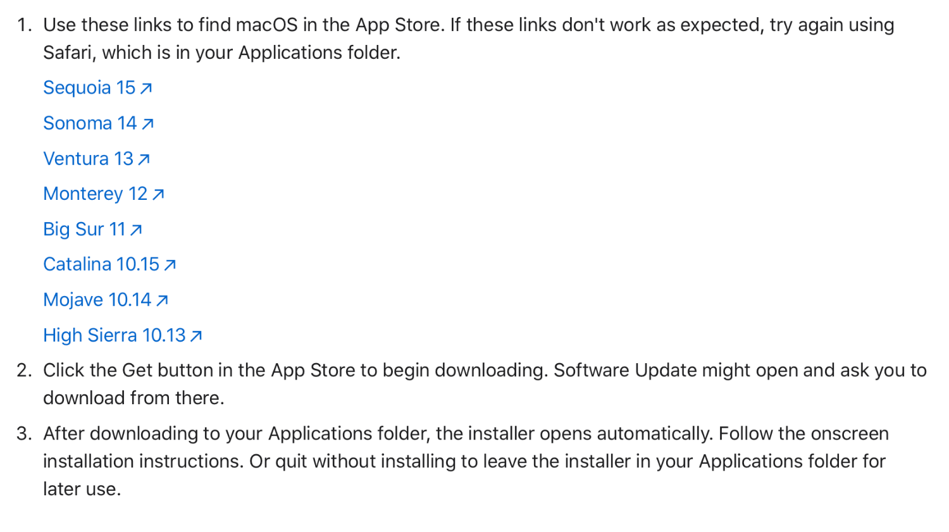This screenshot has width=949, height=532.
Task: Click the arrow icon beside Mojave 10.14
Action: [x=163, y=300]
